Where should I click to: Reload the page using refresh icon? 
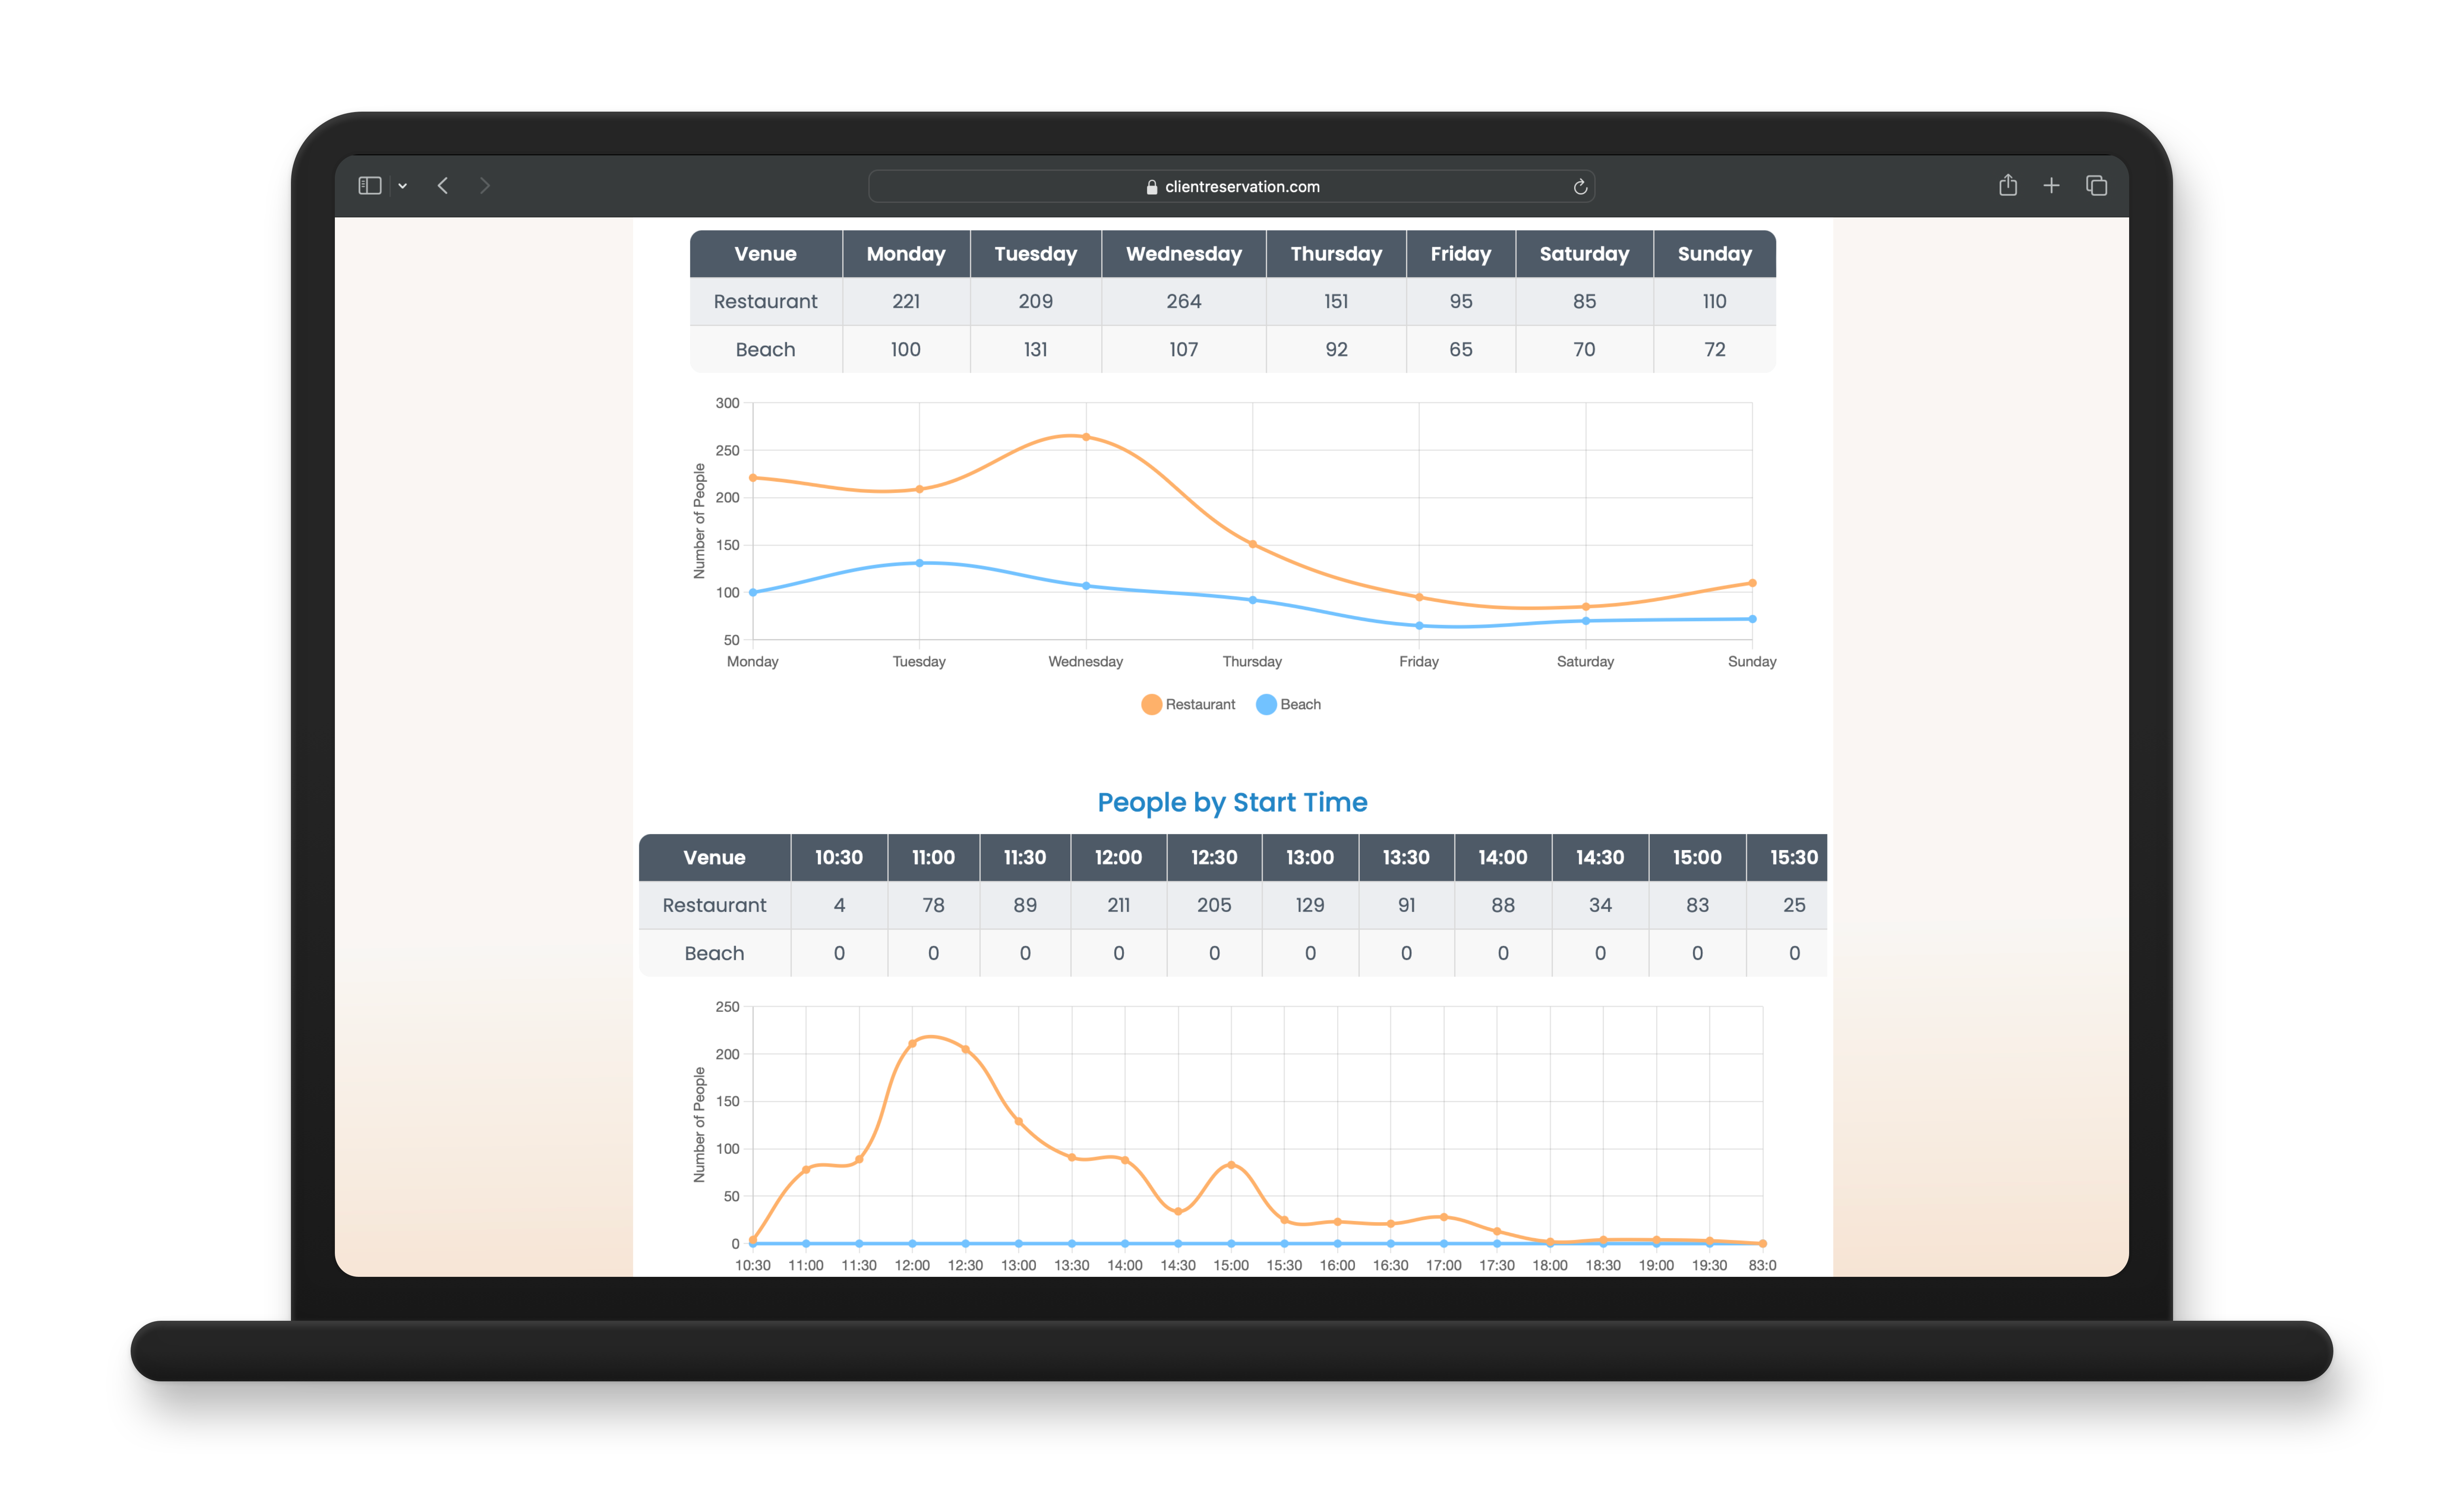(1580, 187)
